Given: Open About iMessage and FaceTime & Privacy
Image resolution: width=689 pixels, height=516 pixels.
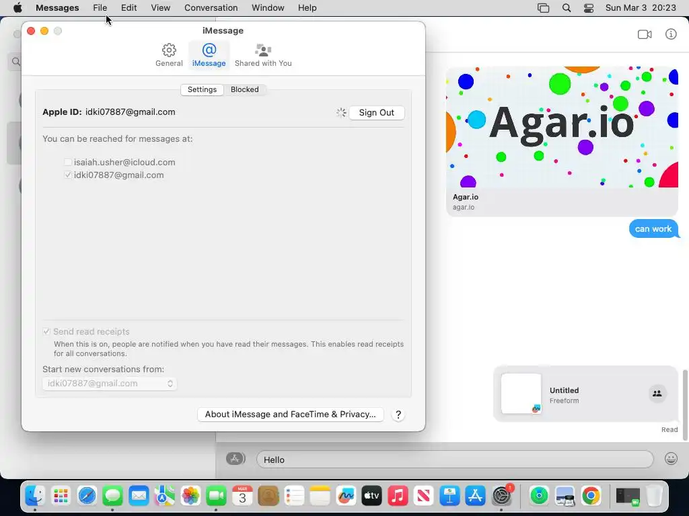Looking at the screenshot, I should pyautogui.click(x=291, y=415).
